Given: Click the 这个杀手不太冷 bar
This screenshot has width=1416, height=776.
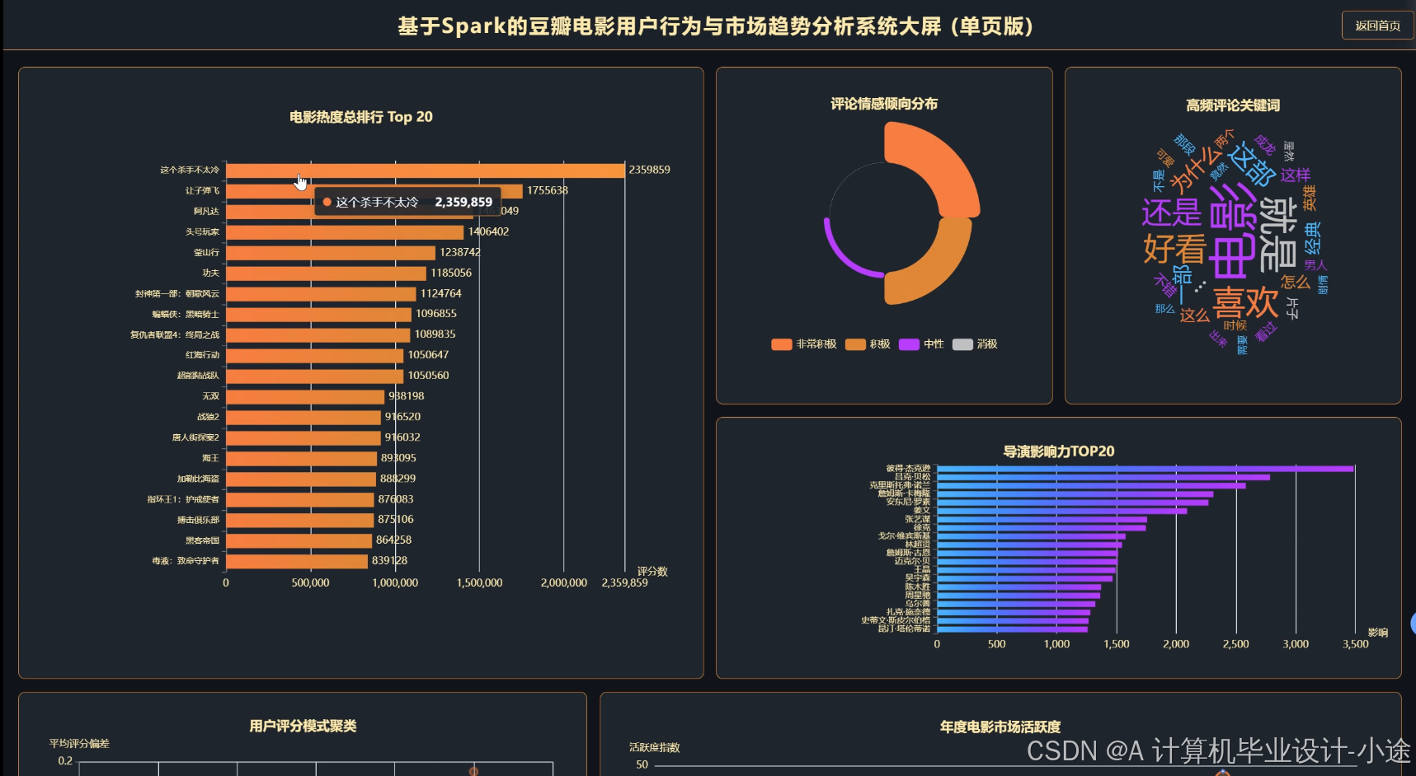Looking at the screenshot, I should click(426, 171).
